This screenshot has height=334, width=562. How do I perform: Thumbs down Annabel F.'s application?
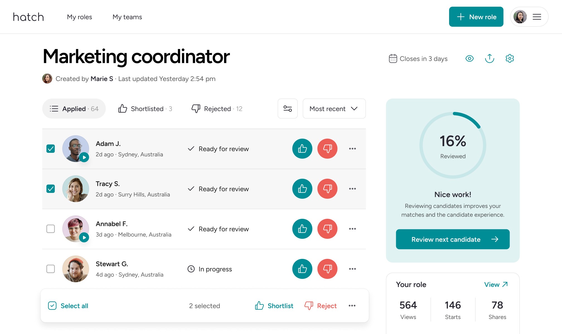[x=327, y=229]
